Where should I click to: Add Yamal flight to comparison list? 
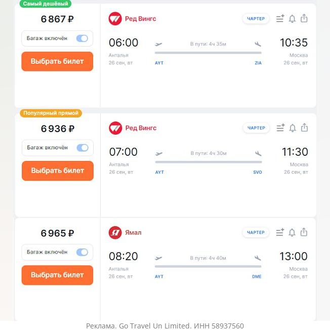tap(280, 232)
